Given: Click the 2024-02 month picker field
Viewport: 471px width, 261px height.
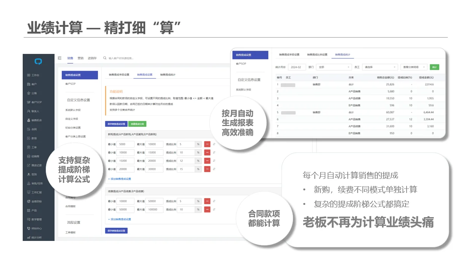Looking at the screenshot, I should coord(297,67).
